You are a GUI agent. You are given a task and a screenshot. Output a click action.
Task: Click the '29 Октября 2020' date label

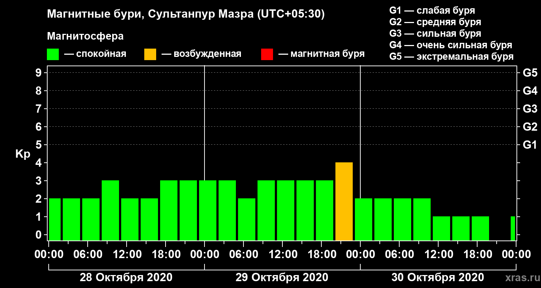[282, 278]
